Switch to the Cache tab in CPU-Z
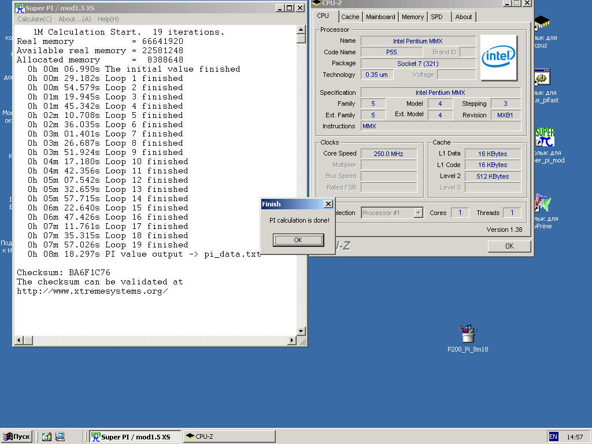Screen dimensions: 592x444 click(350, 17)
